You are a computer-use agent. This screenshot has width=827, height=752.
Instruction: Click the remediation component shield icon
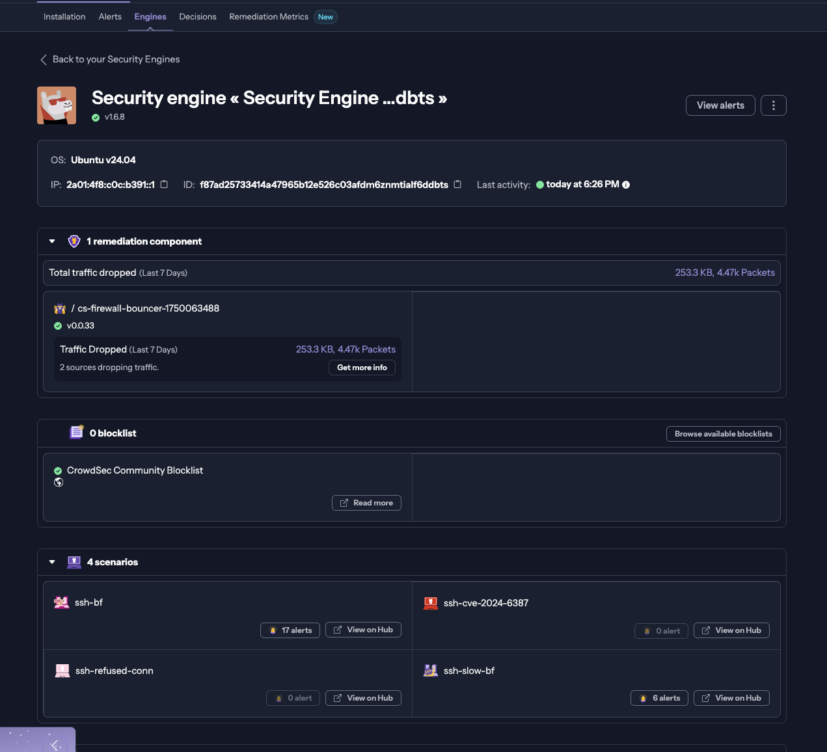point(74,241)
